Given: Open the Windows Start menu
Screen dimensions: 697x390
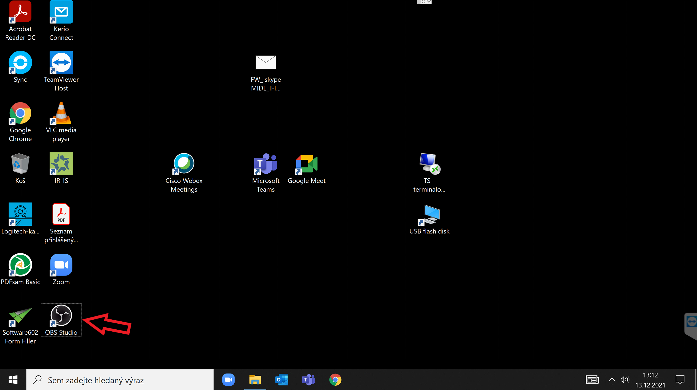Looking at the screenshot, I should tap(13, 379).
